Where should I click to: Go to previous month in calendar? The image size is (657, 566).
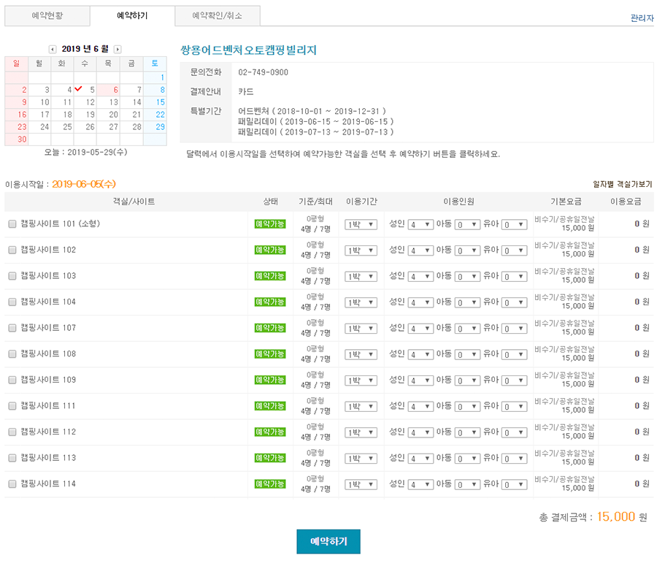pyautogui.click(x=53, y=50)
